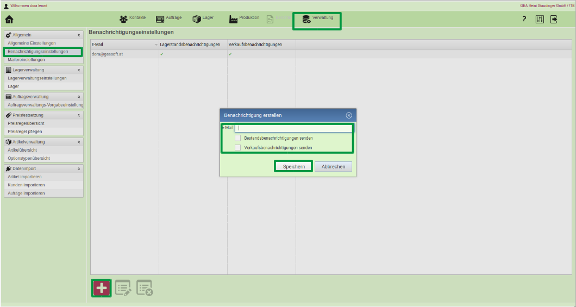Click the edit entry icon with pencil

(123, 288)
